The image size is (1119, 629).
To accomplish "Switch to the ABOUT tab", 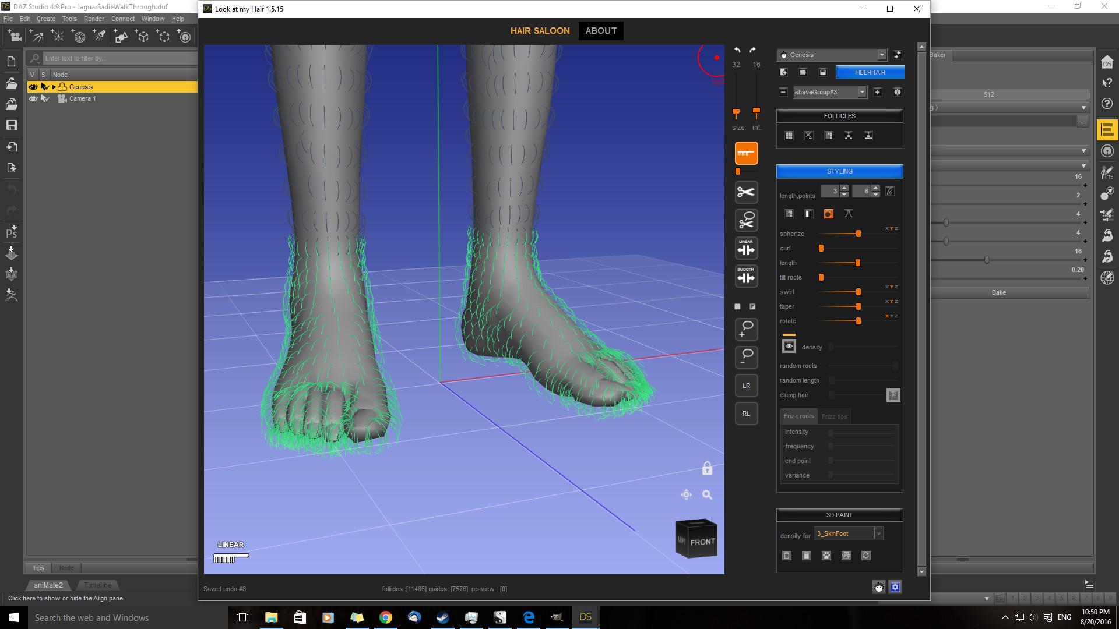I will coord(601,31).
